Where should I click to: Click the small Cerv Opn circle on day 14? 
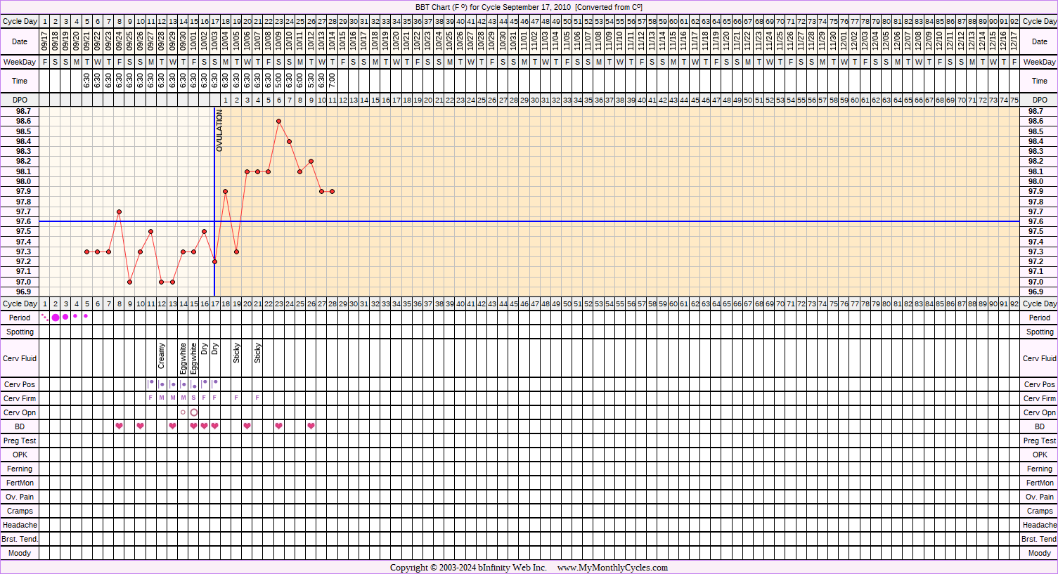pos(183,412)
